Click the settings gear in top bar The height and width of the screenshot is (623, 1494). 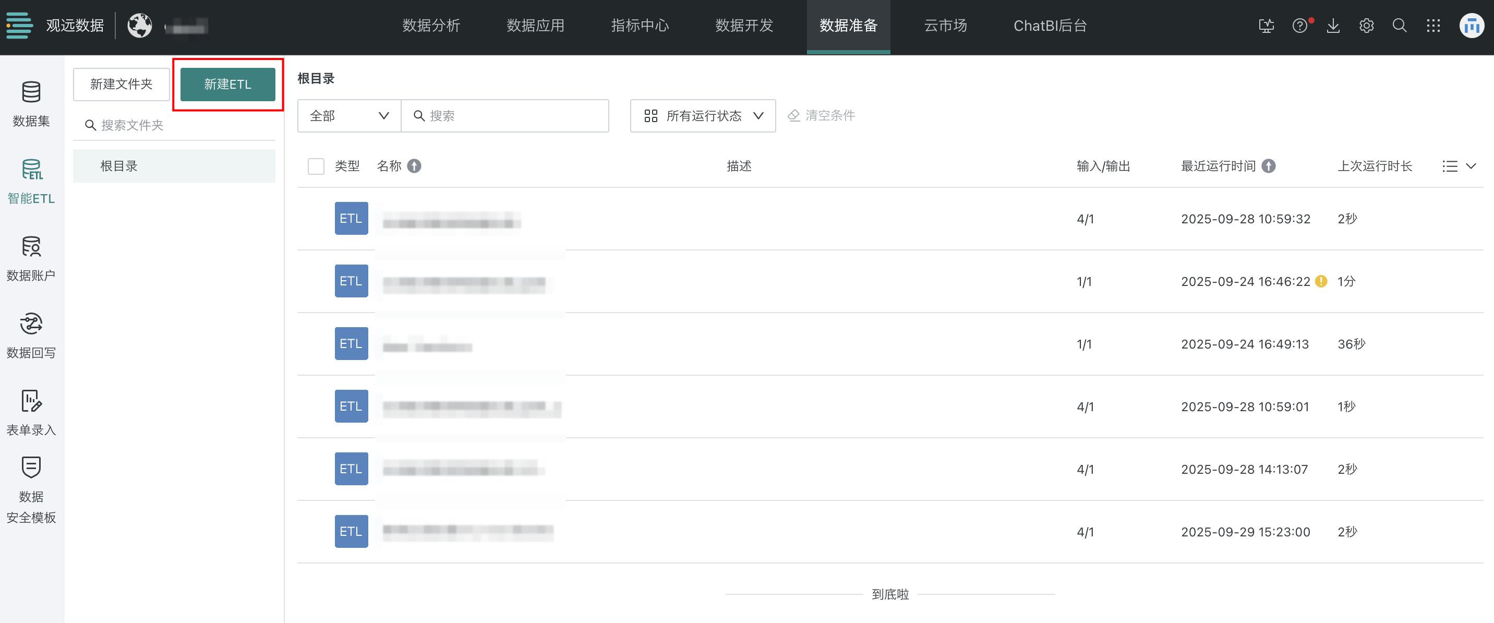(x=1366, y=26)
